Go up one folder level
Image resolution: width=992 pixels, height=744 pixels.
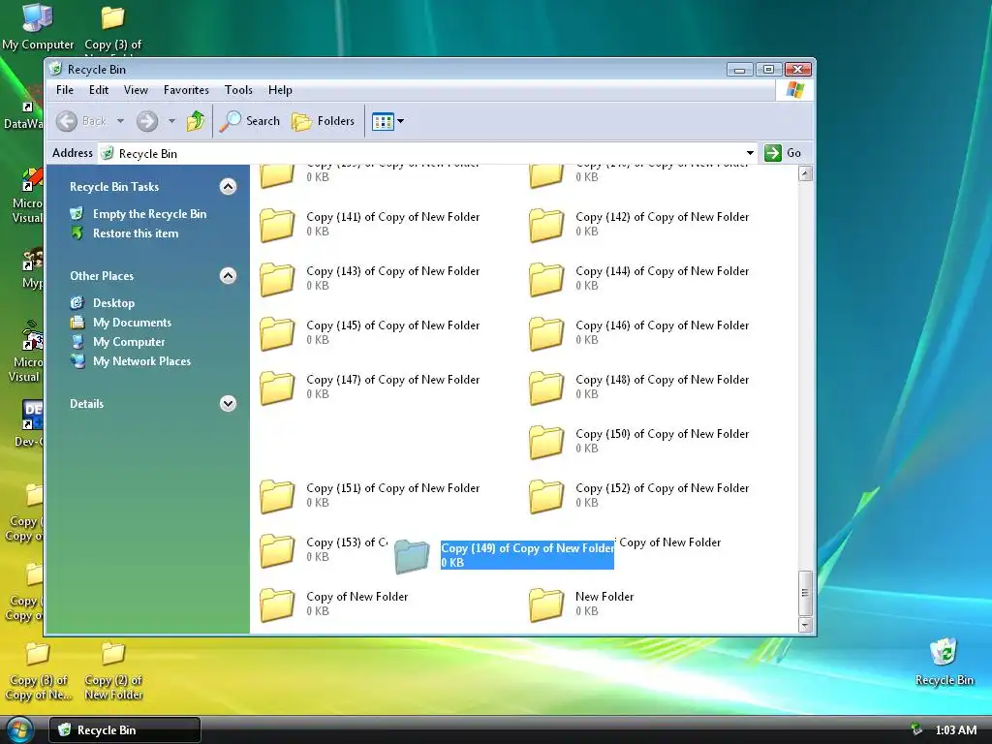(196, 121)
